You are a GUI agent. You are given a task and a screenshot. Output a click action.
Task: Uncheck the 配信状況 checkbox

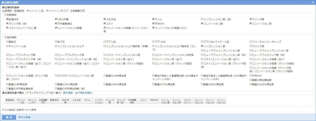[7, 19]
